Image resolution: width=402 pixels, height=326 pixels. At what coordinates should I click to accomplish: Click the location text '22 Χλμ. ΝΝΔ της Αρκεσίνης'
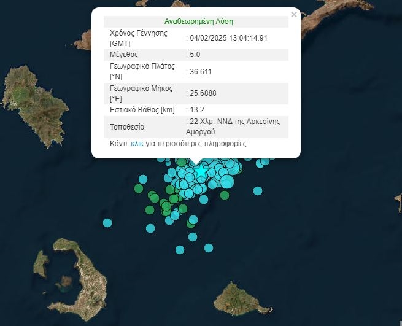coord(235,122)
